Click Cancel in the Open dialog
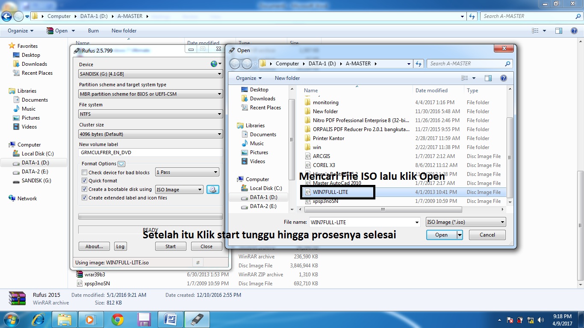The height and width of the screenshot is (328, 584). coord(487,235)
